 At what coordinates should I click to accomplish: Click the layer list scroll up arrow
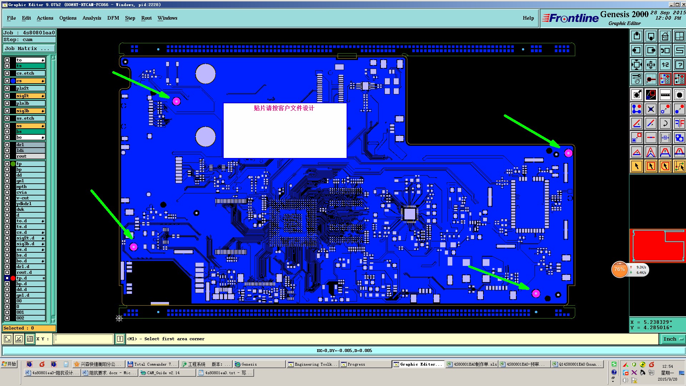(x=53, y=58)
